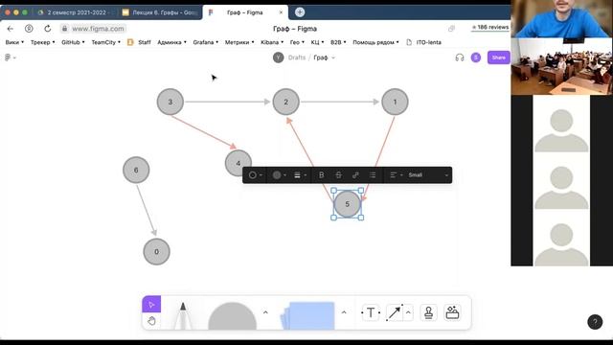Click the www.figma.com address field
Viewport: 613px width, 345px height.
point(94,29)
